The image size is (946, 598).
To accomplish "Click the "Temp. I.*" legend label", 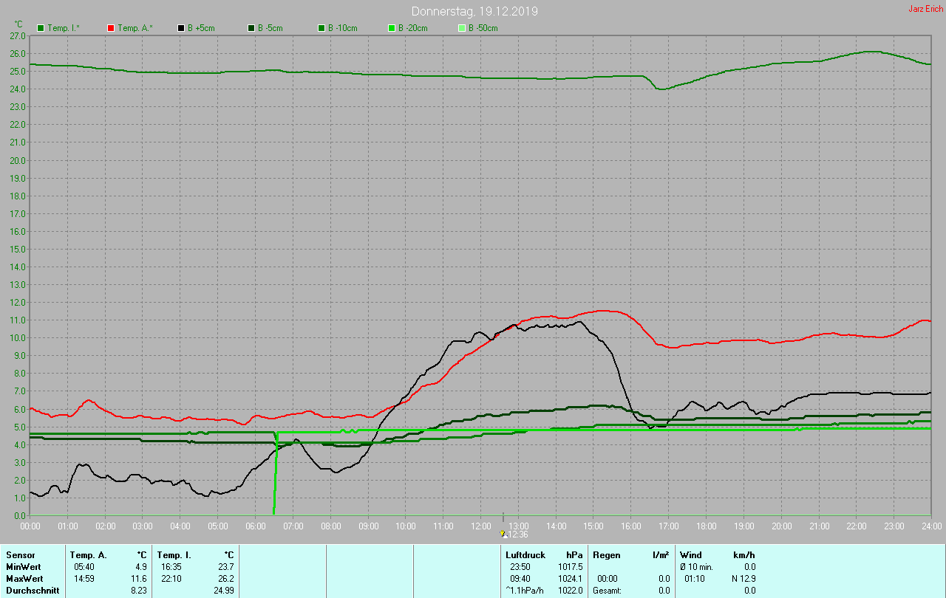I will (x=64, y=28).
